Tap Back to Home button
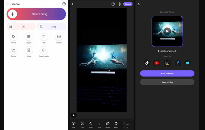Viewport: 205px width, 130px height. 167,74
